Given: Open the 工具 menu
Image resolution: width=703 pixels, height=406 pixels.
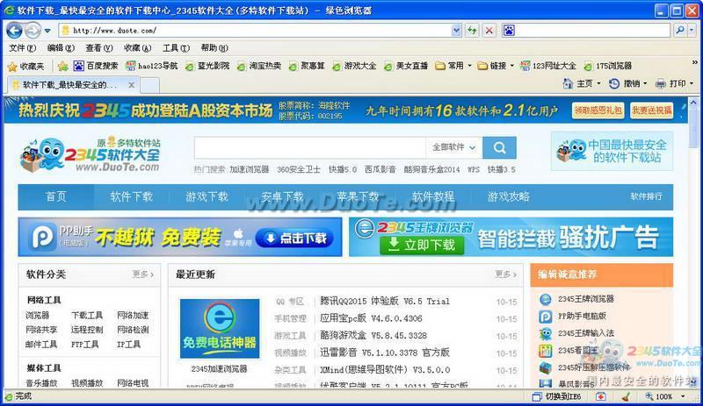Looking at the screenshot, I should (x=176, y=48).
